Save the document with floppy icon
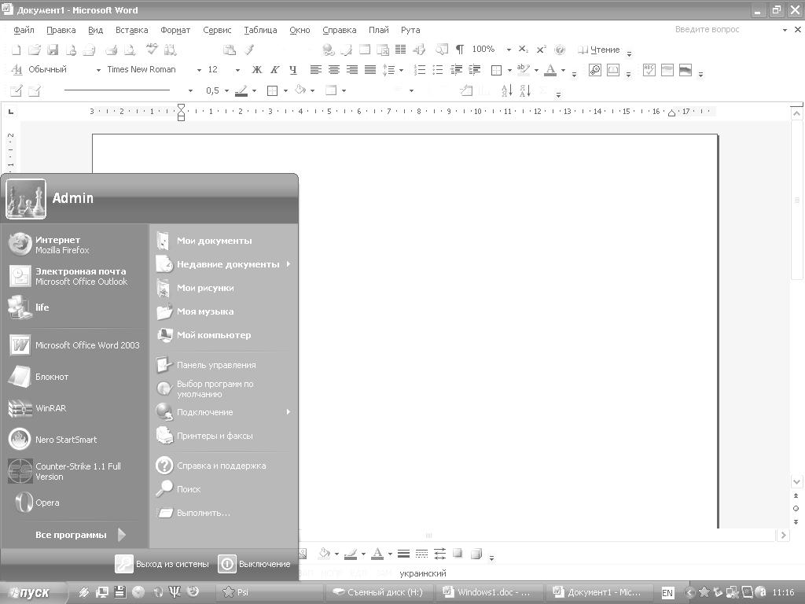The height and width of the screenshot is (604, 805). (x=53, y=50)
